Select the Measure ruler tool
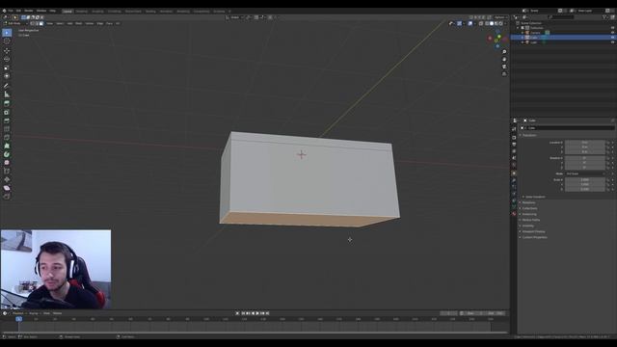 (x=7, y=94)
